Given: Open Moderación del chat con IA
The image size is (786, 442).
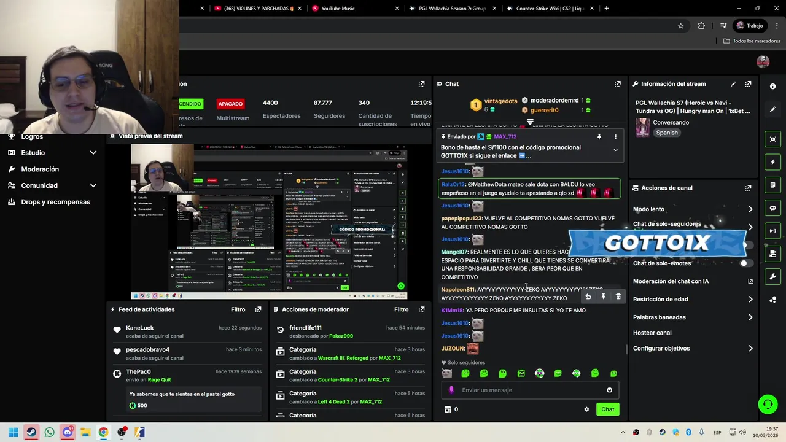Looking at the screenshot, I should click(x=693, y=282).
